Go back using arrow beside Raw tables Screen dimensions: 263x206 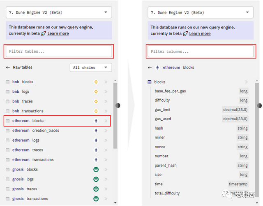(x=8, y=68)
